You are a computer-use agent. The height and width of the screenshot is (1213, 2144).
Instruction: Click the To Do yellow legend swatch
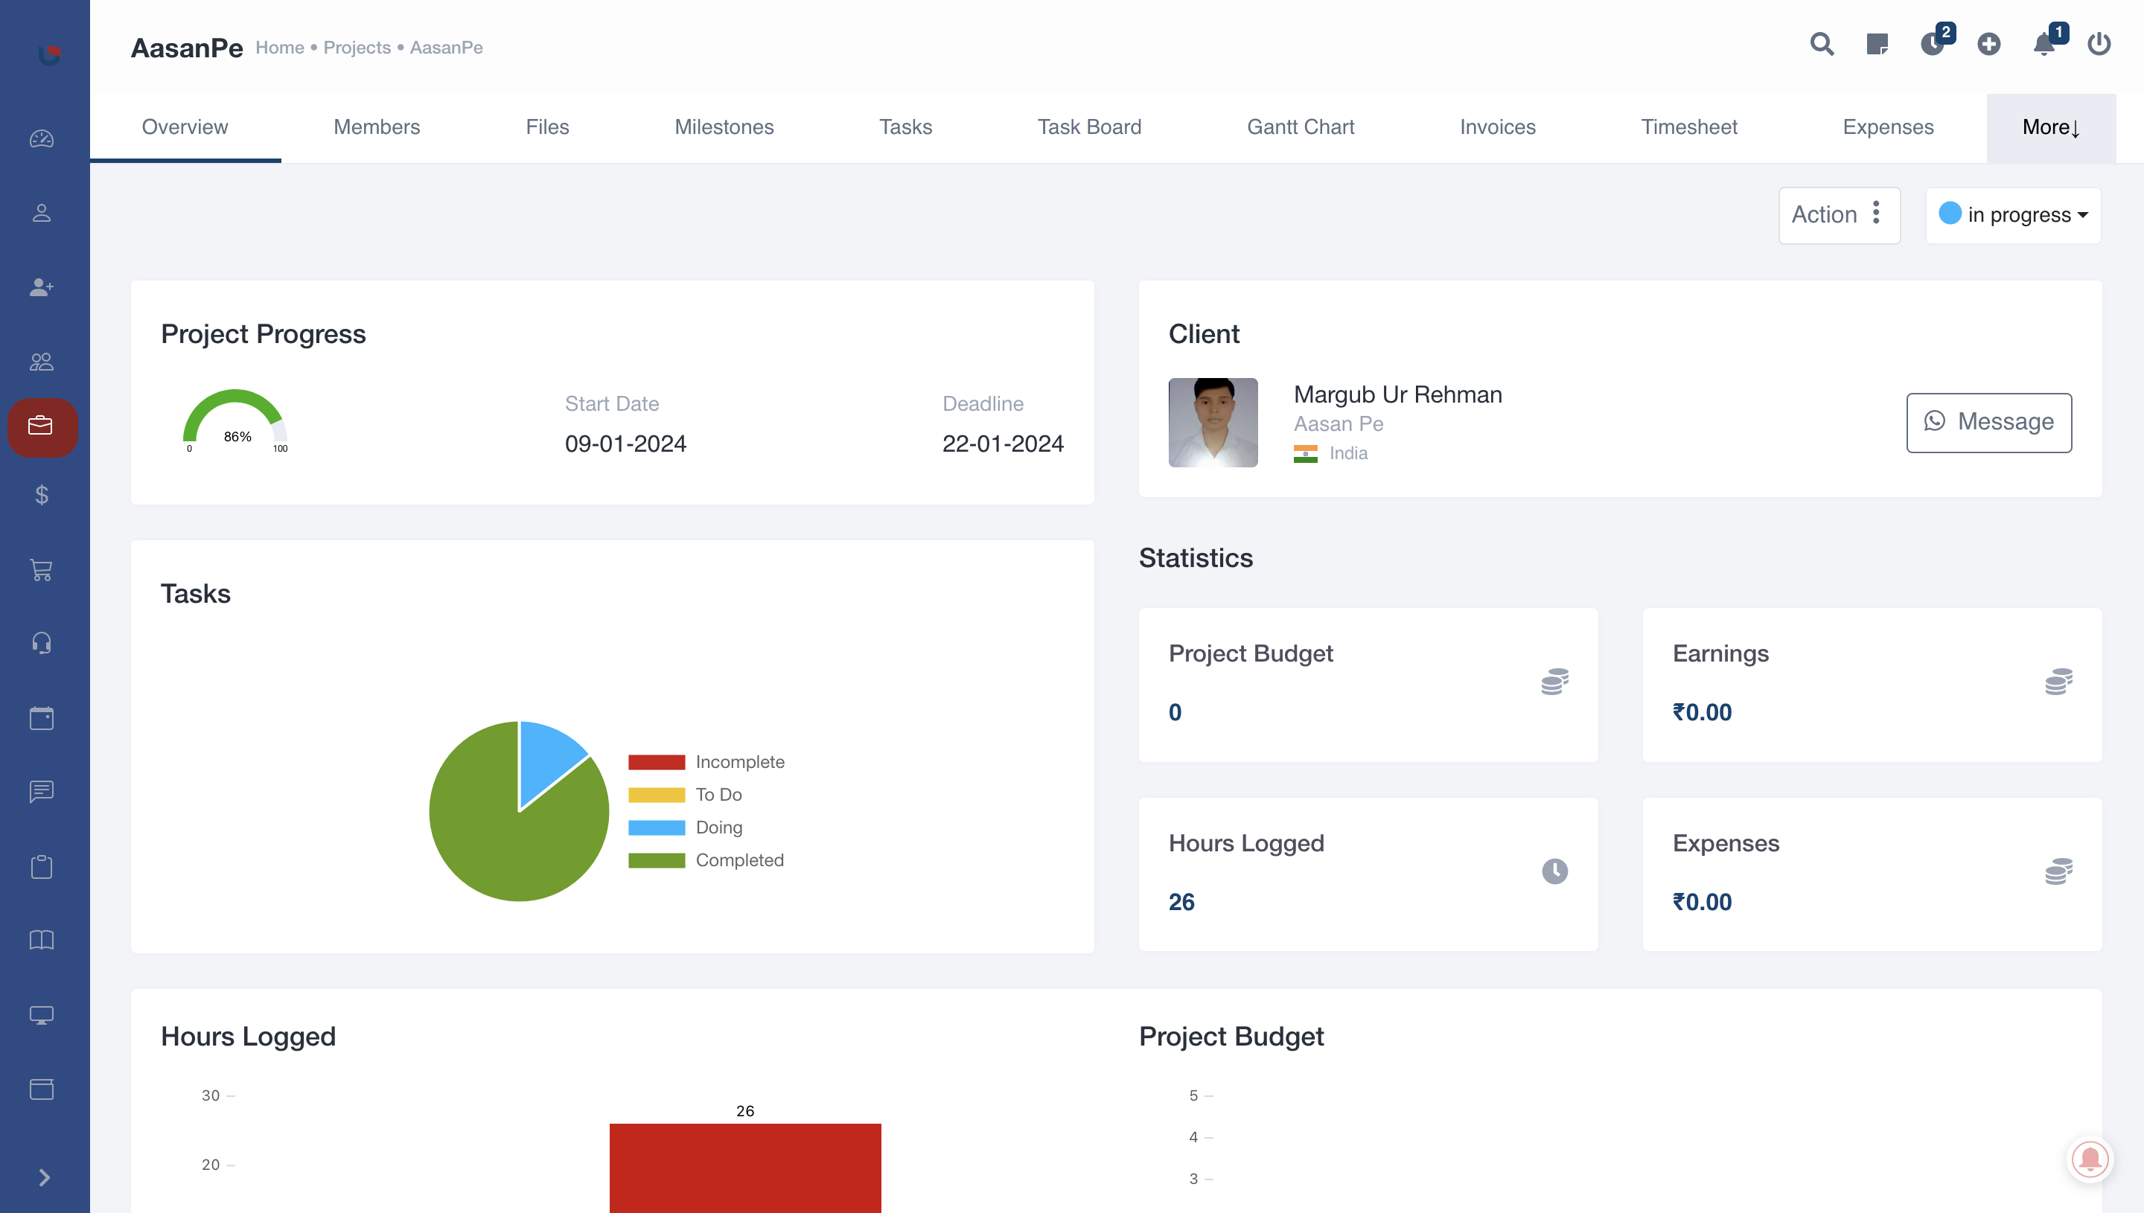click(656, 795)
